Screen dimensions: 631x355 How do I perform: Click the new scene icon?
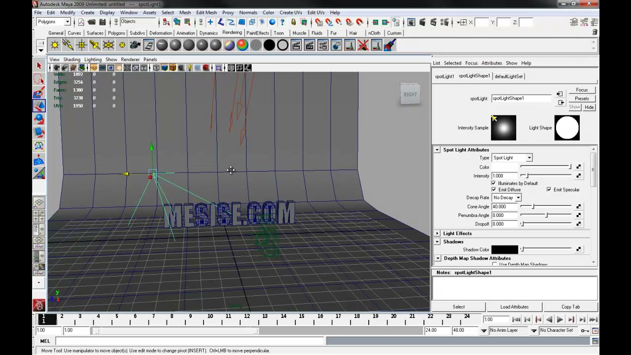(81, 22)
